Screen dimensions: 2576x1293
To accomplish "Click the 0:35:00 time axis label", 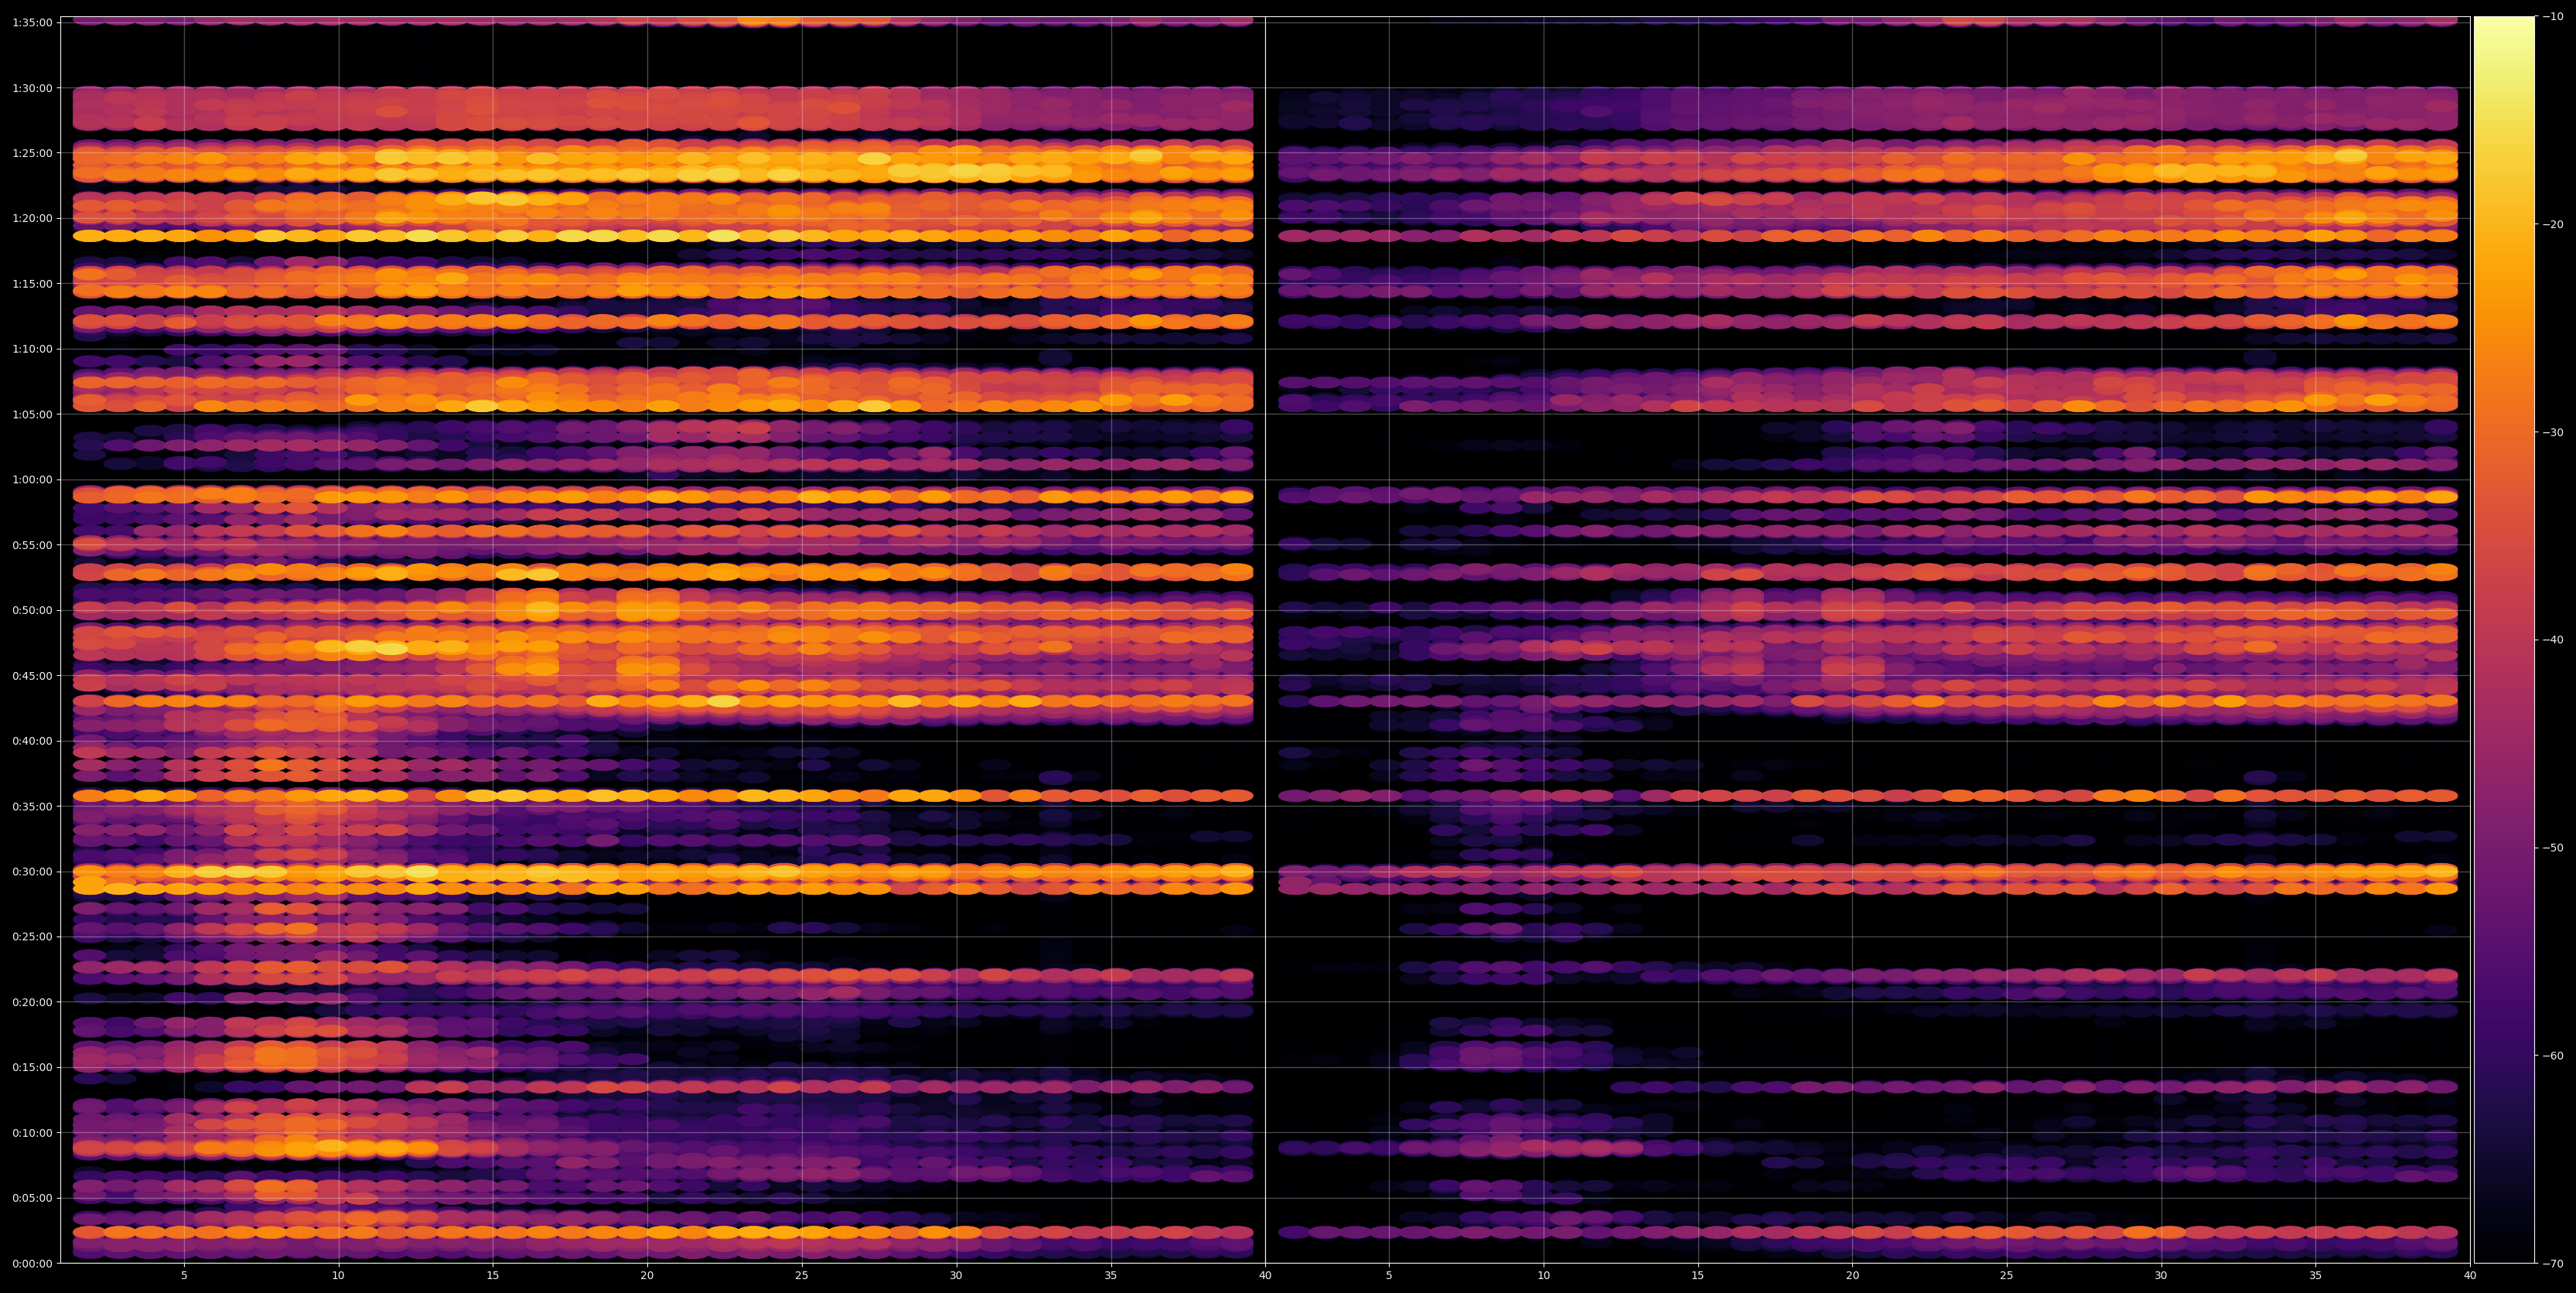I will pos(32,806).
